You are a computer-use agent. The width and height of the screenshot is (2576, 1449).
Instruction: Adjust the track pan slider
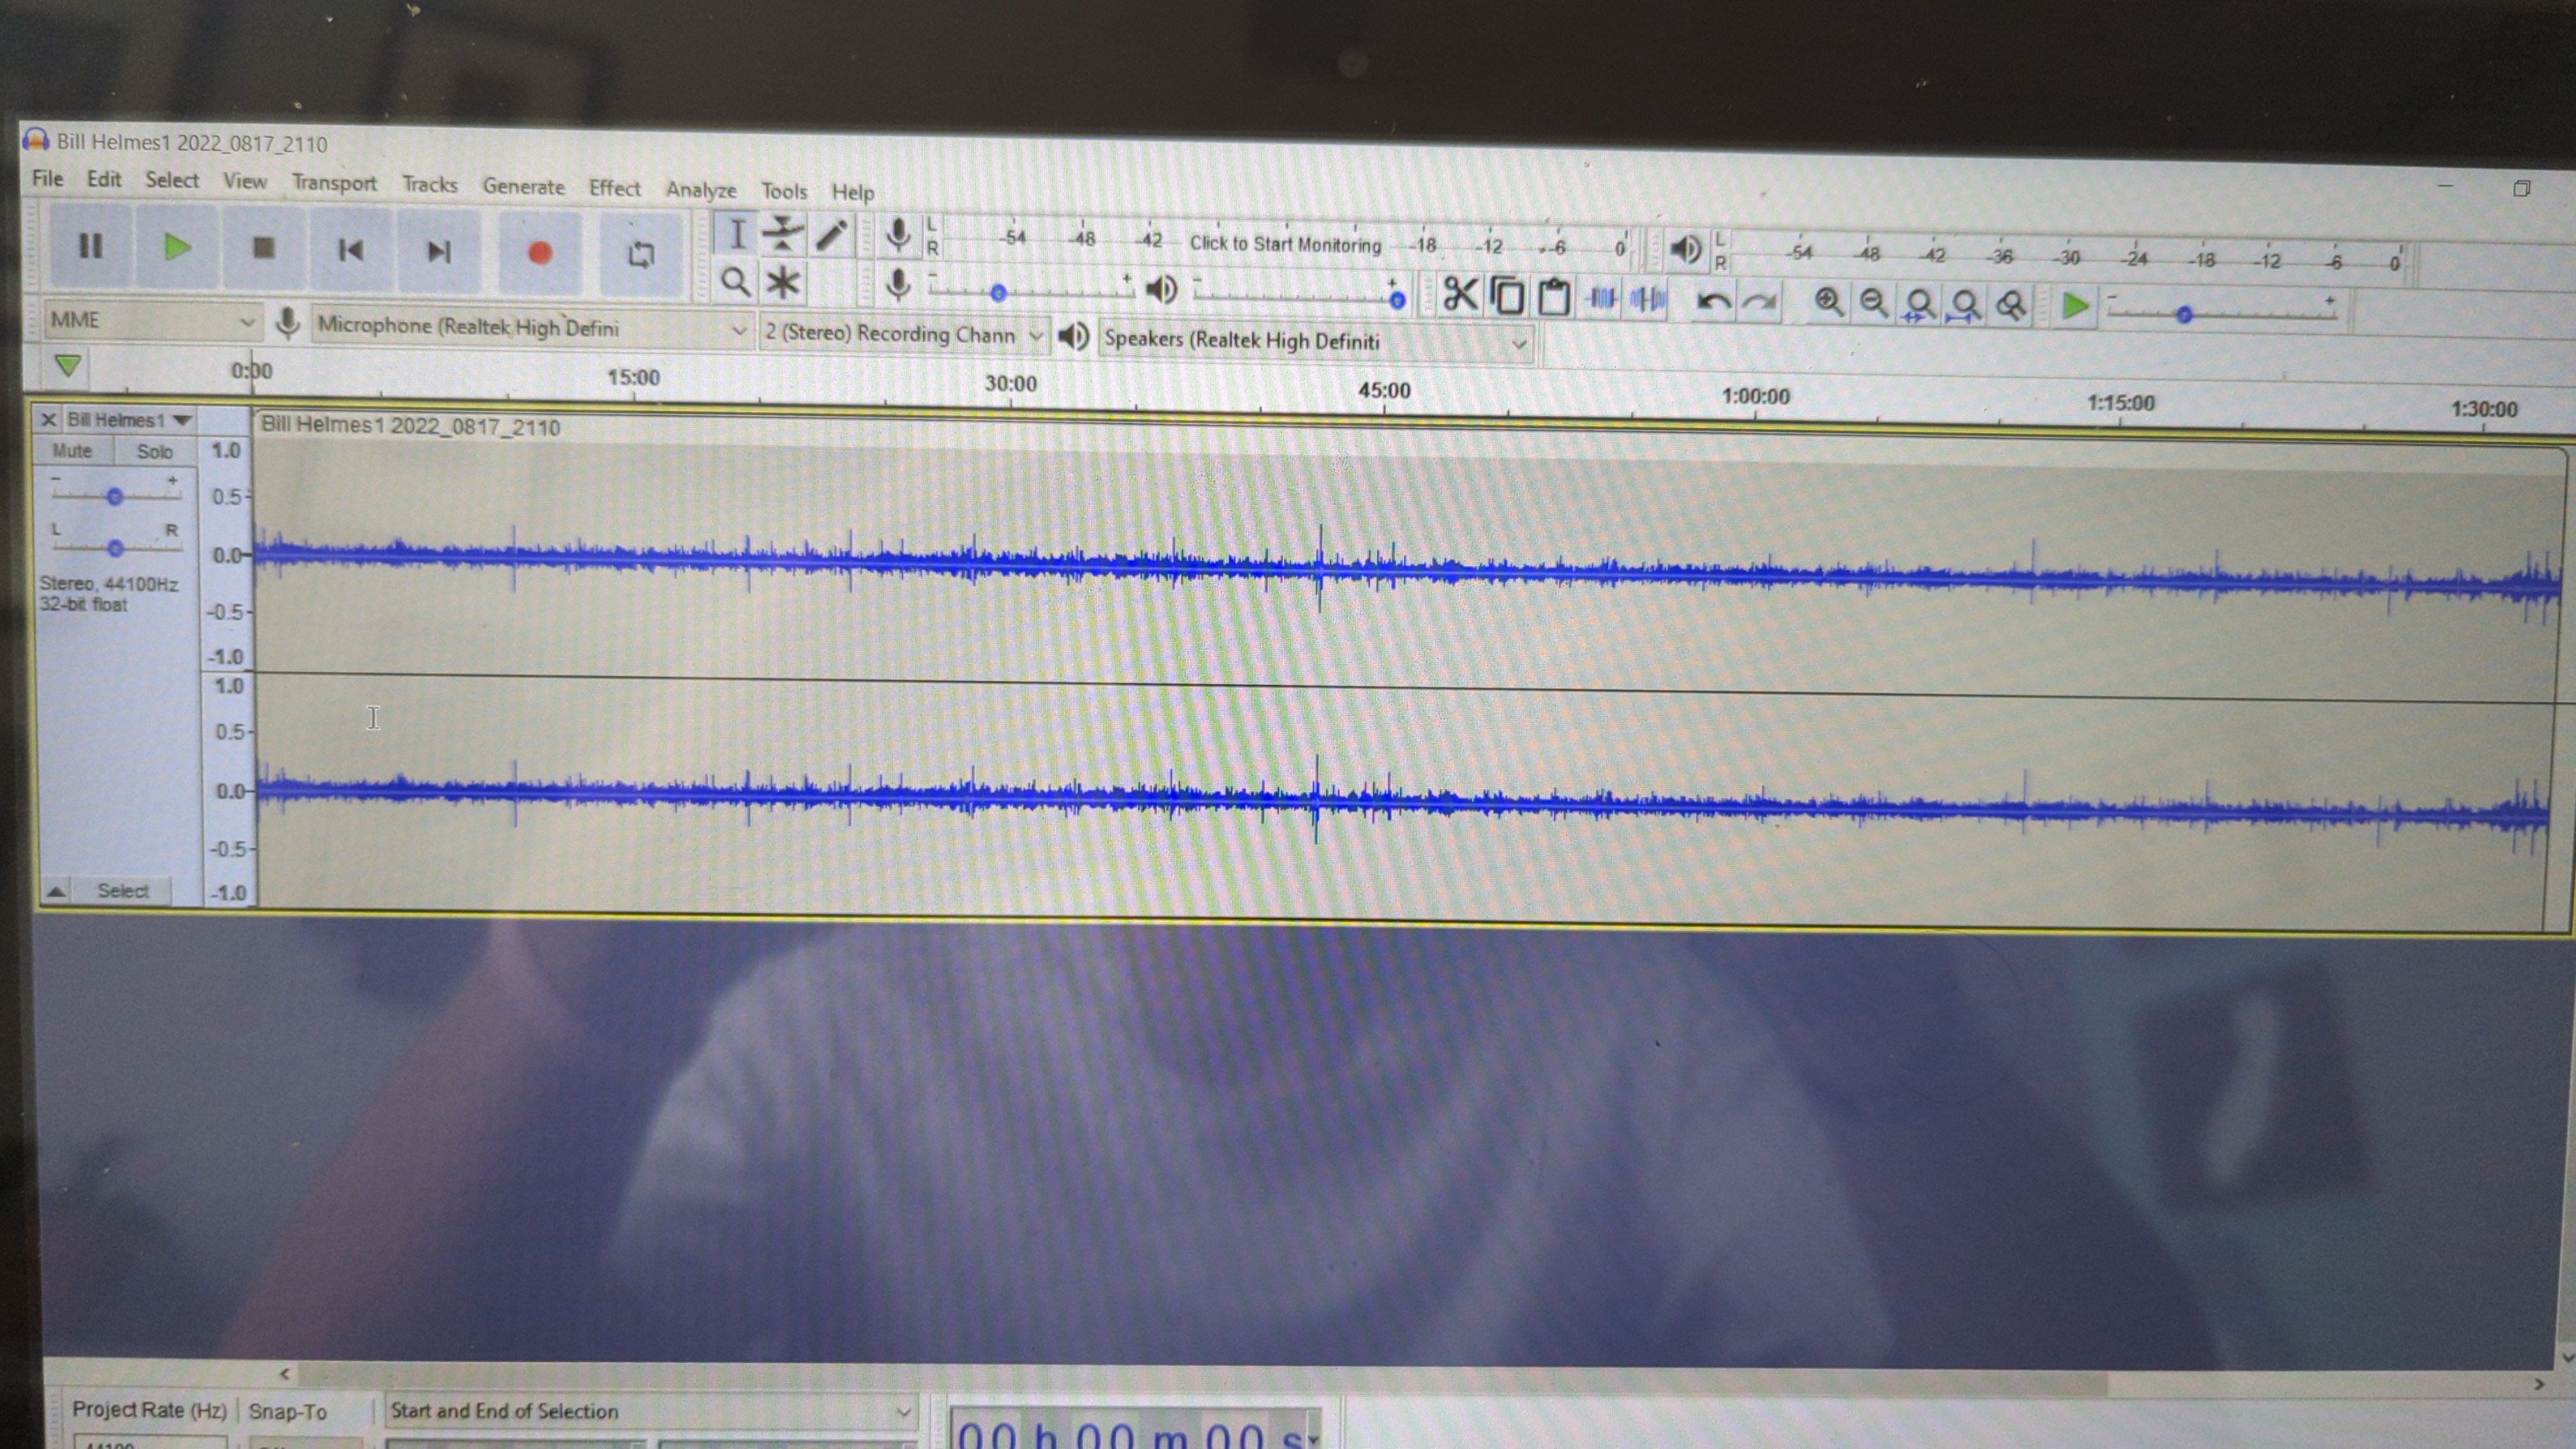(x=115, y=548)
